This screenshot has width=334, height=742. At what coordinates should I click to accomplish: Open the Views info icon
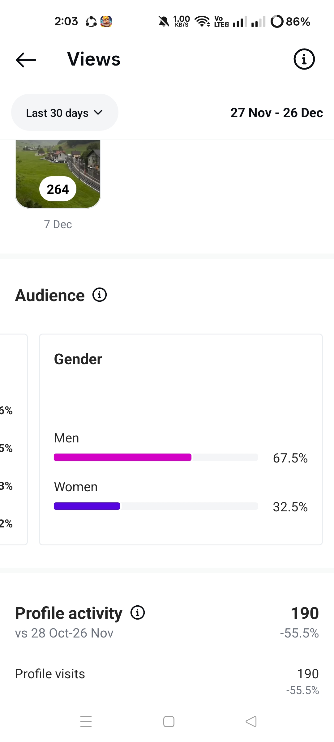click(x=304, y=59)
